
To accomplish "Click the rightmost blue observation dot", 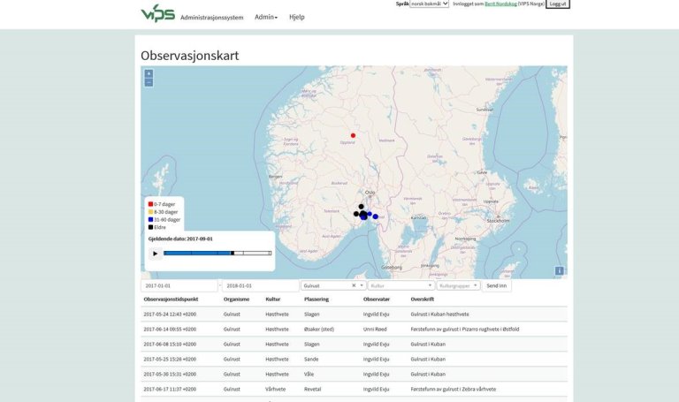I will [376, 216].
